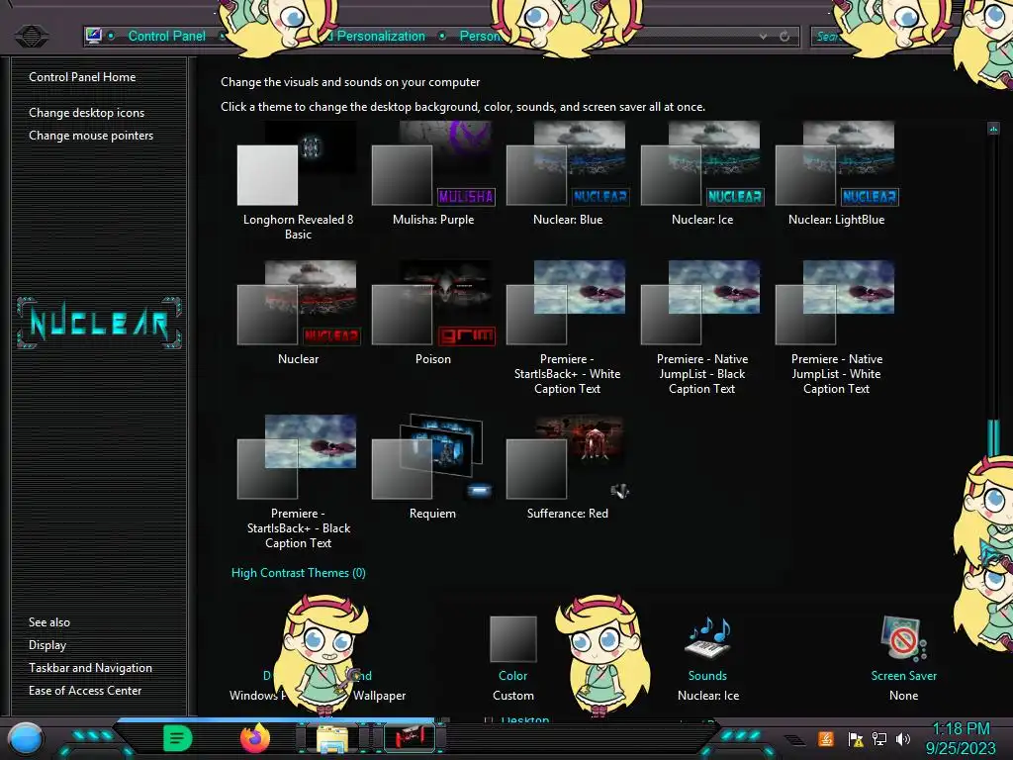Select Premiere Native JumpList Black Caption theme
This screenshot has height=760, width=1013.
click(702, 329)
